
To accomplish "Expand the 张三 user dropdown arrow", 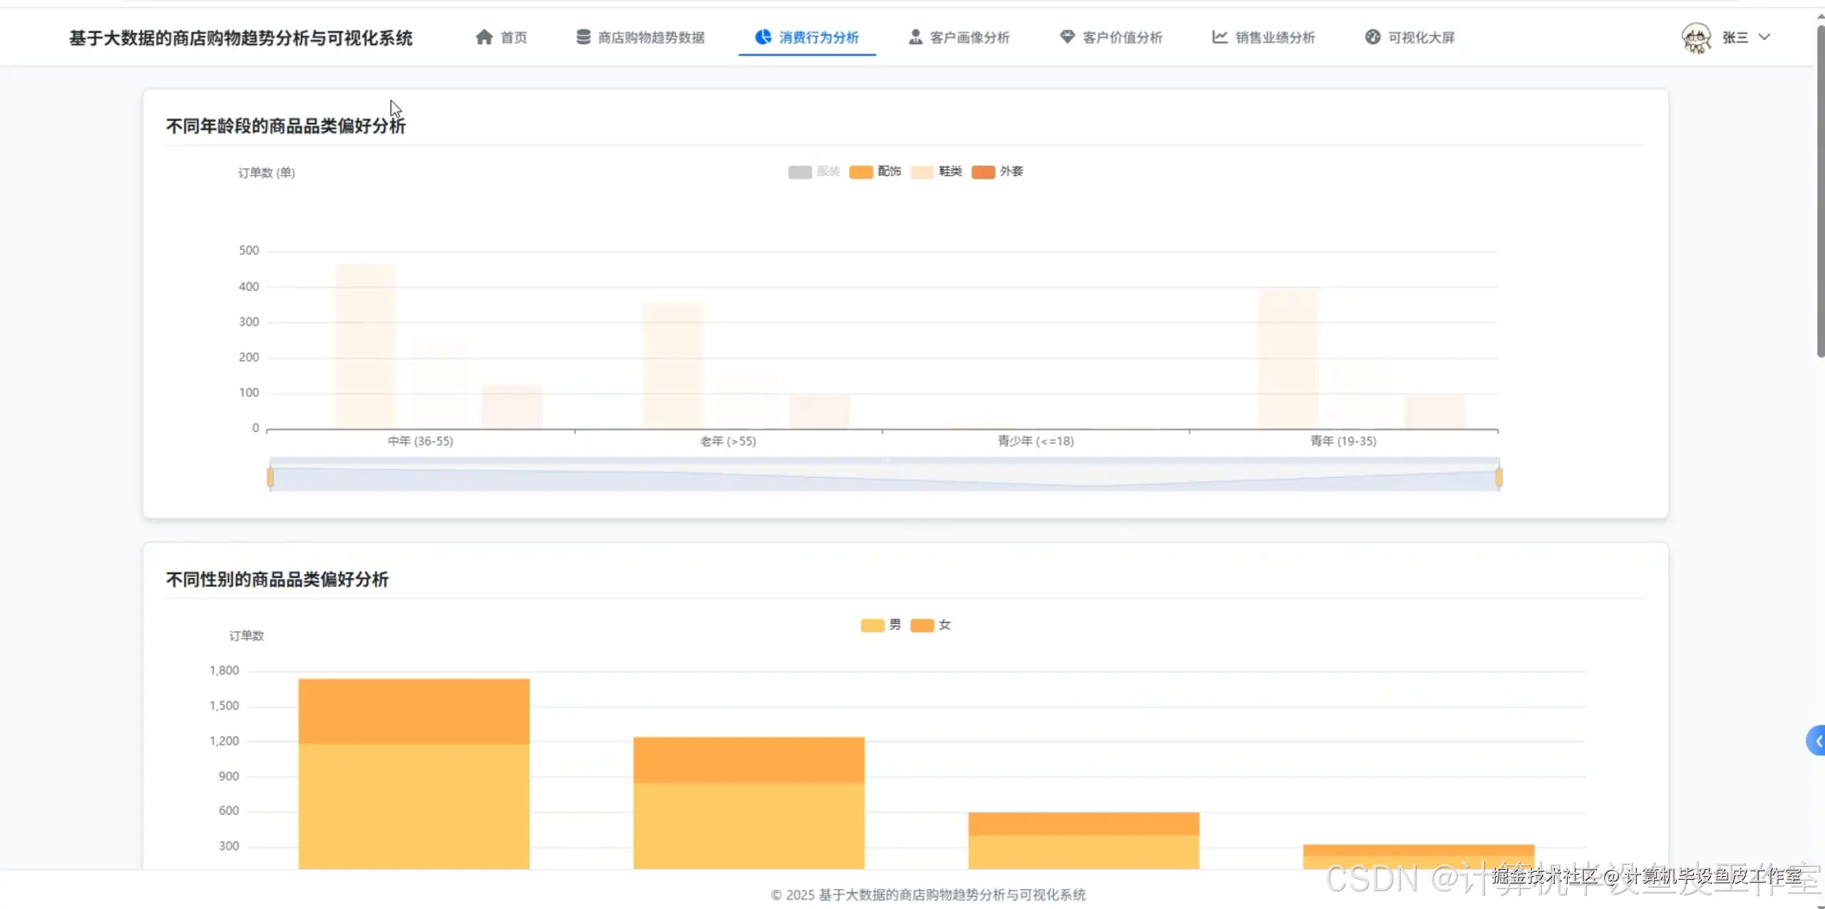I will (x=1764, y=37).
